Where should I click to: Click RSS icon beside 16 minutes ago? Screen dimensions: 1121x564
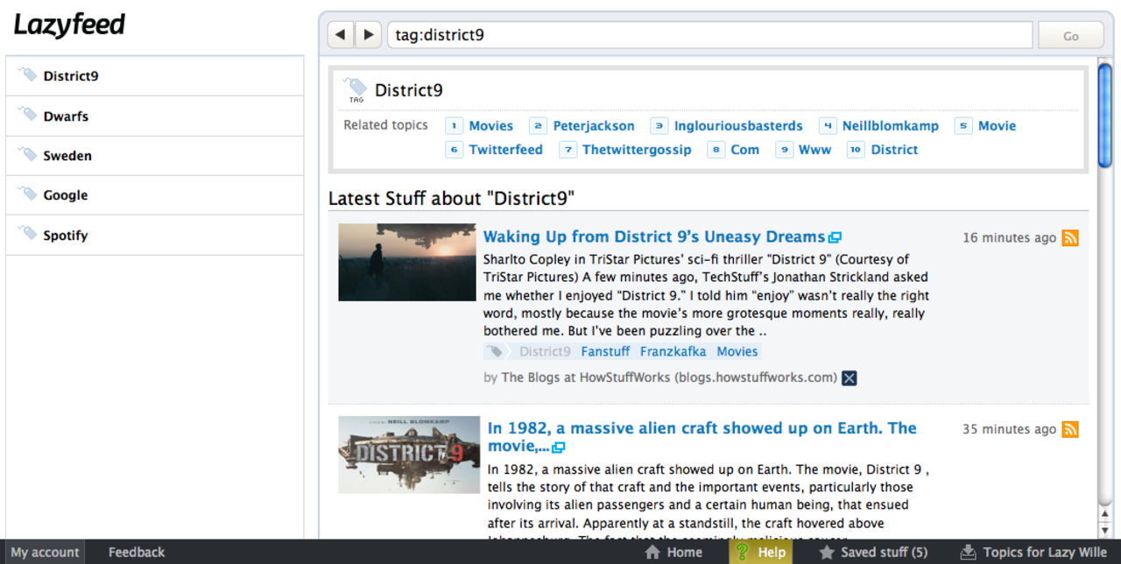[1070, 238]
